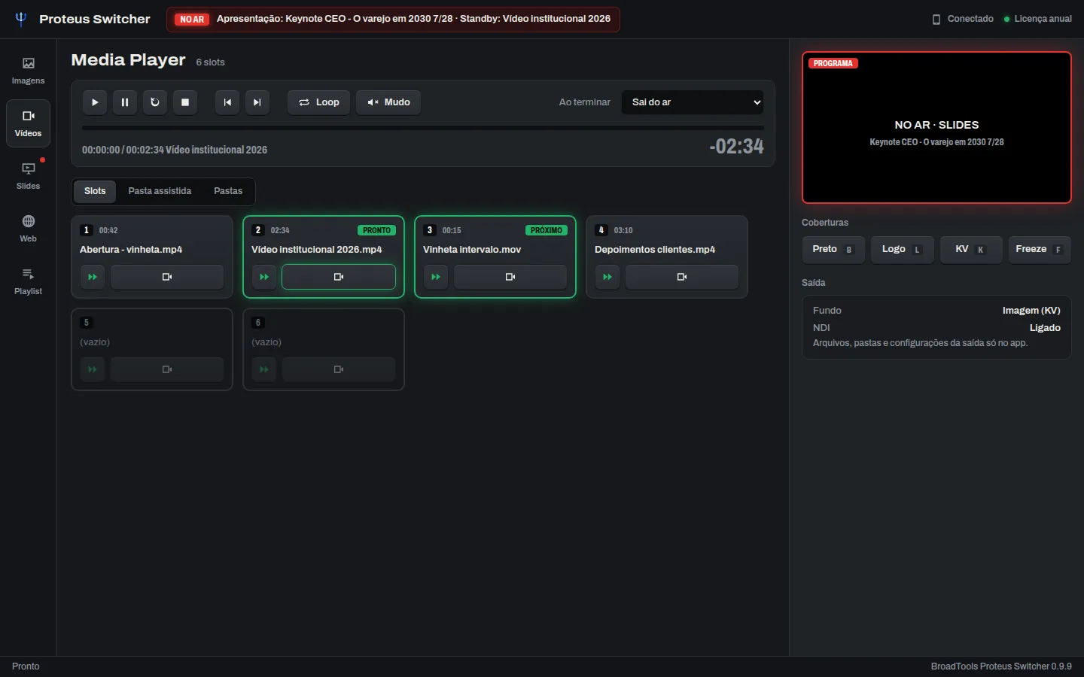Toggle the Logo coverage
The image size is (1084, 677).
(x=902, y=249)
